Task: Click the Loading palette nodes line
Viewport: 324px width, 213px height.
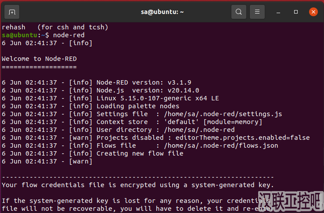Action: click(x=138, y=106)
